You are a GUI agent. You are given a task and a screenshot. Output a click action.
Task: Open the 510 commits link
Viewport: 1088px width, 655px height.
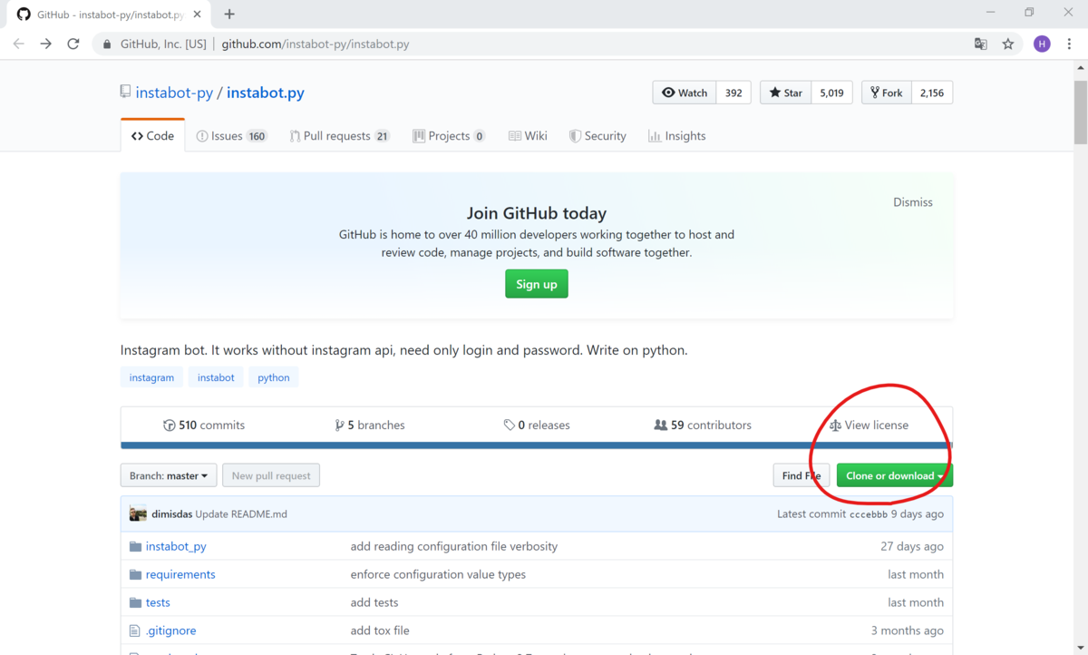[204, 425]
